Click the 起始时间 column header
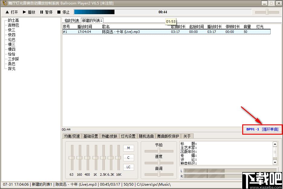 click(x=196, y=27)
